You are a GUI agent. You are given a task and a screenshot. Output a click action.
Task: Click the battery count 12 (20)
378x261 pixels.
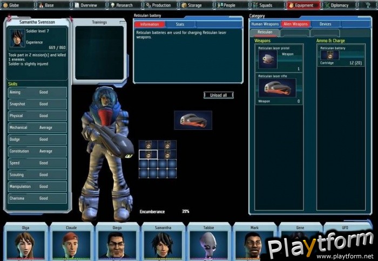pos(355,63)
